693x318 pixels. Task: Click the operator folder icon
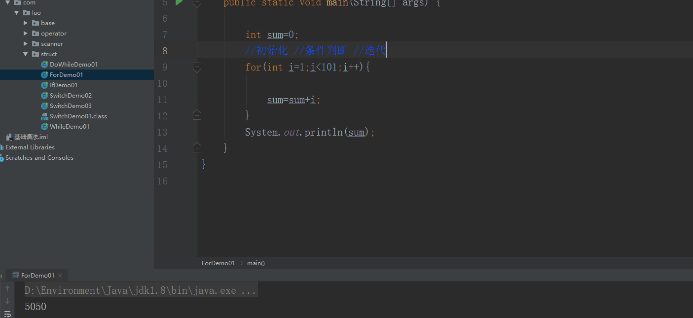(36, 34)
